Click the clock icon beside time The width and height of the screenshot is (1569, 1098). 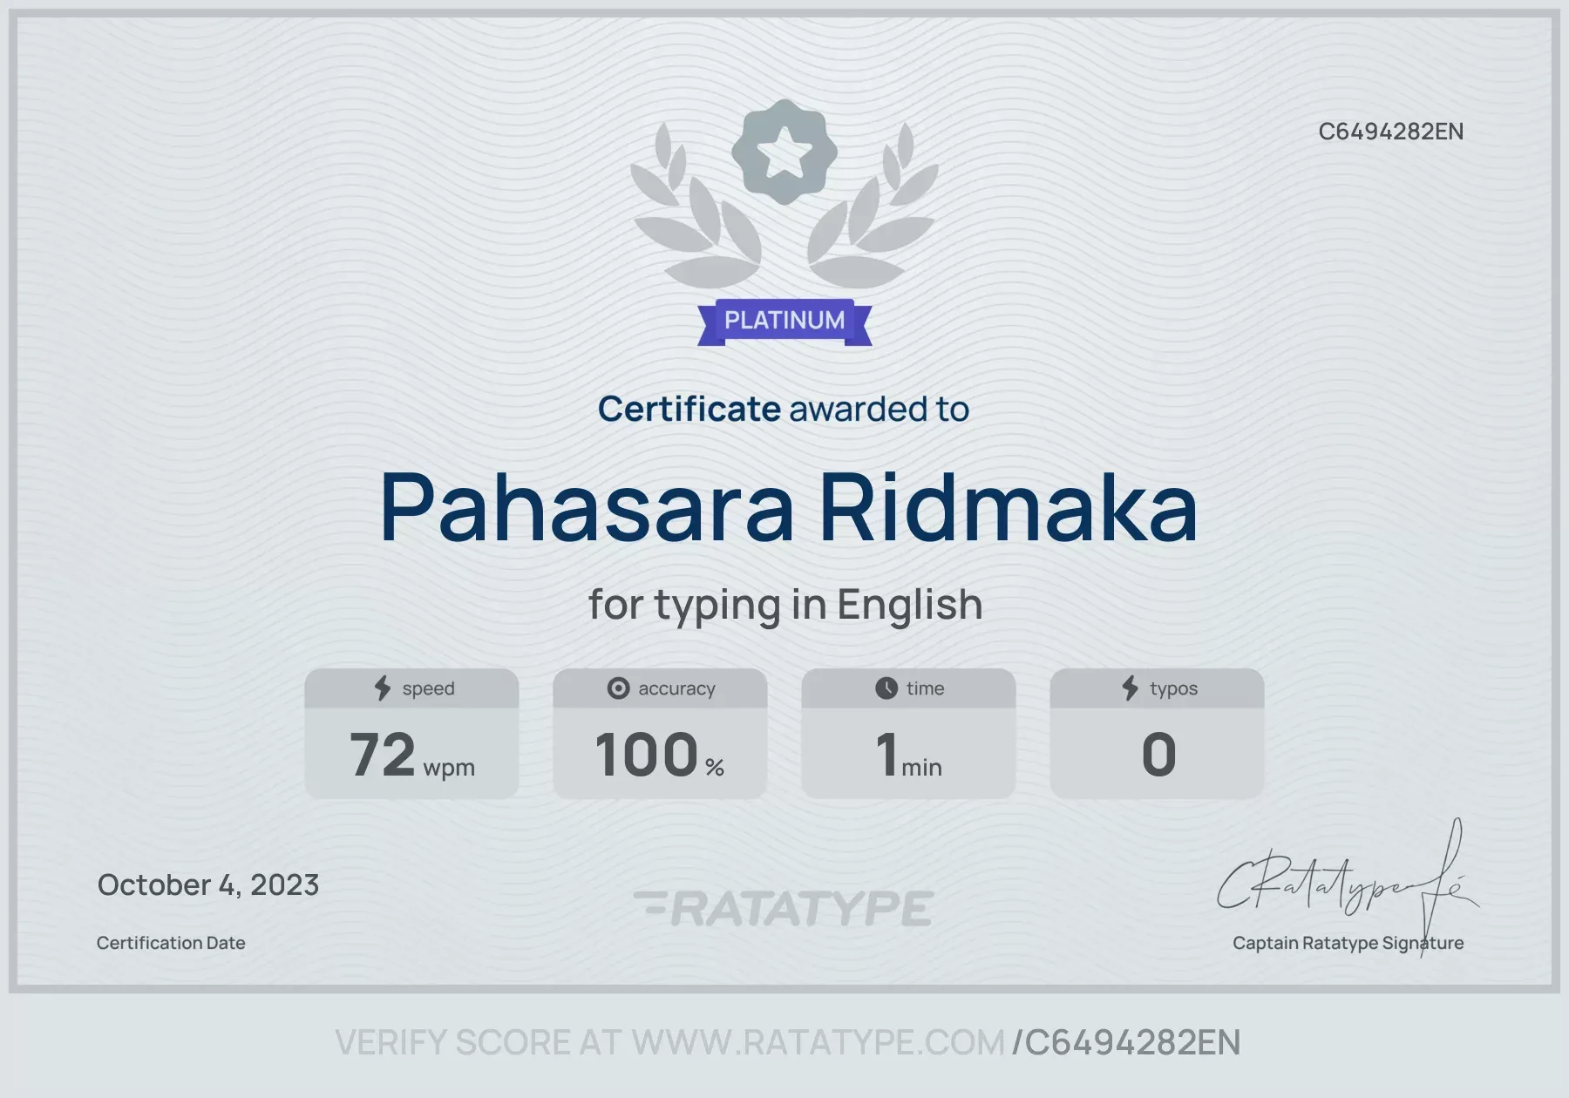click(x=886, y=688)
